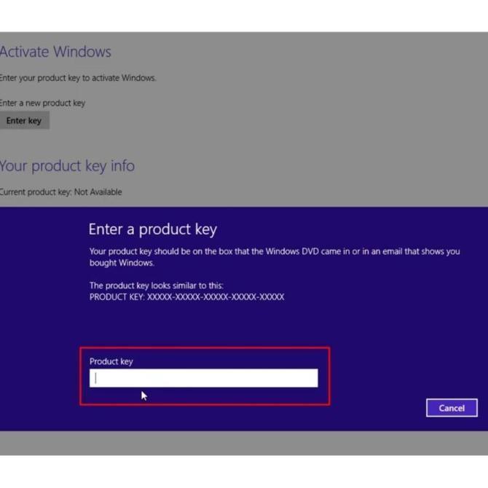Click the 'Your product key should be on the box' paragraph
The image size is (488, 488).
[x=275, y=257]
